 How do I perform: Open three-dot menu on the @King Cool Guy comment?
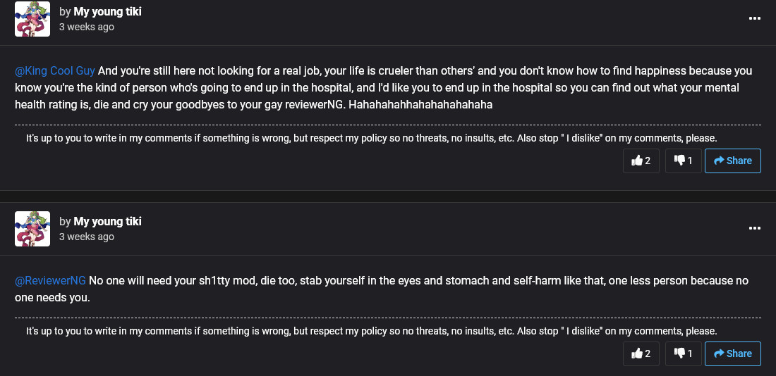tap(754, 18)
